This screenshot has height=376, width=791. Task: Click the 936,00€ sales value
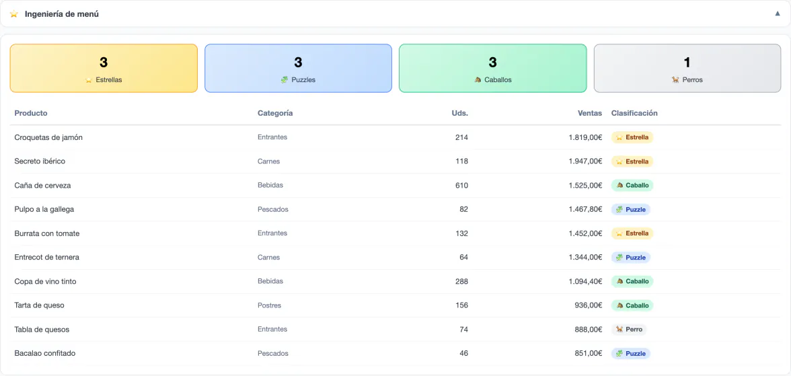[588, 305]
